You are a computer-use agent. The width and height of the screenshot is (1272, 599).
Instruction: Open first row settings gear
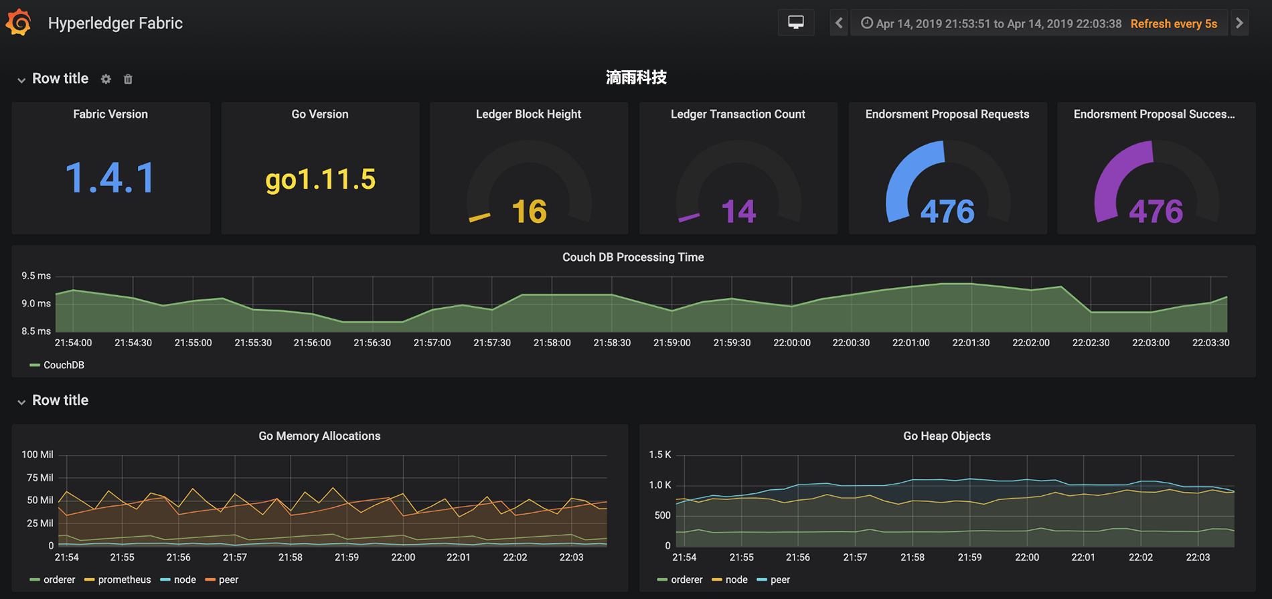(x=106, y=79)
